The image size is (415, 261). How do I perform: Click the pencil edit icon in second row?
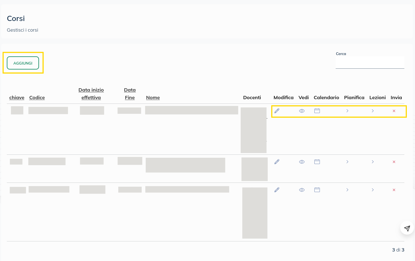pyautogui.click(x=277, y=162)
